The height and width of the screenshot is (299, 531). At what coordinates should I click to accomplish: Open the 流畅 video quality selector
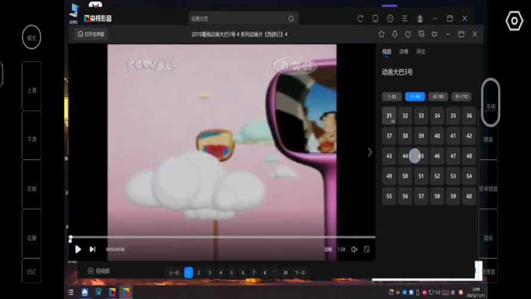pyautogui.click(x=328, y=249)
